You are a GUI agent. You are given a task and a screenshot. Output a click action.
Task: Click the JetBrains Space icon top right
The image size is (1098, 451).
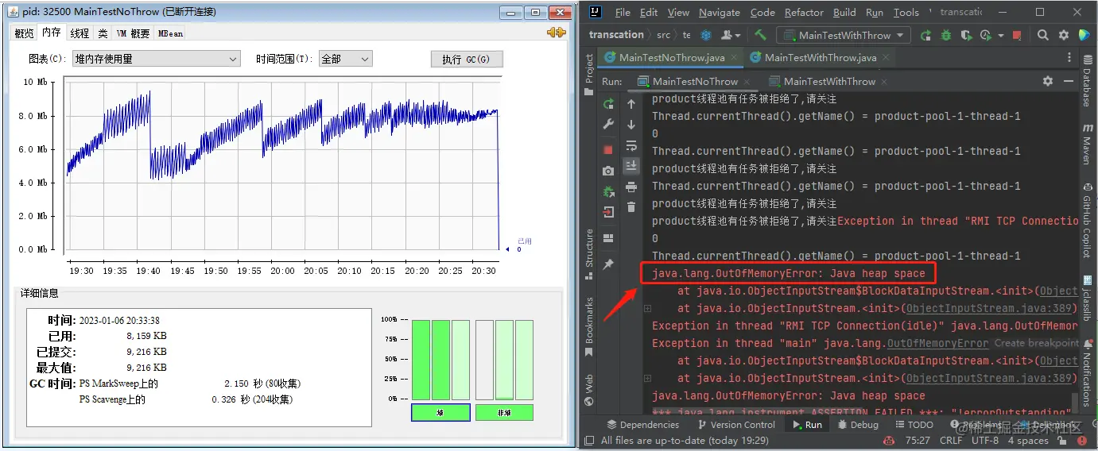[1084, 35]
